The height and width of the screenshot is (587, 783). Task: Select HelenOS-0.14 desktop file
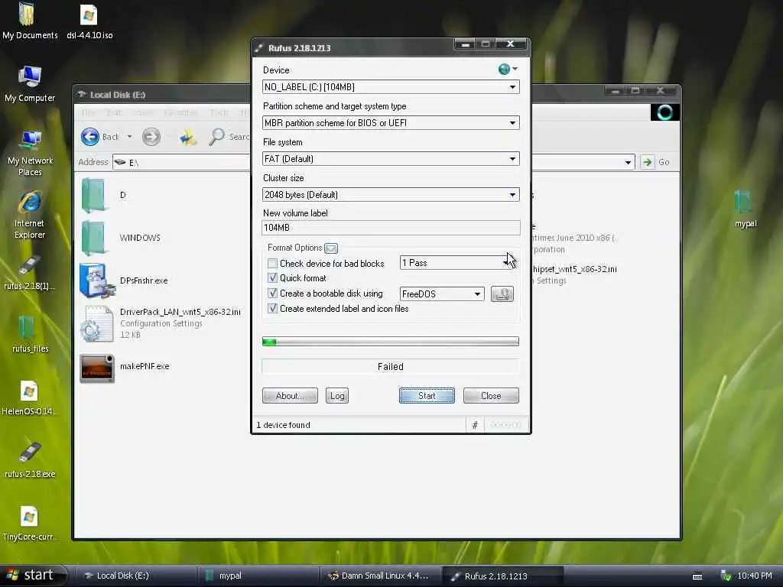[29, 397]
